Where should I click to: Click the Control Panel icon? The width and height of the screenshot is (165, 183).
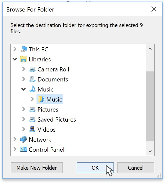[x=23, y=150]
